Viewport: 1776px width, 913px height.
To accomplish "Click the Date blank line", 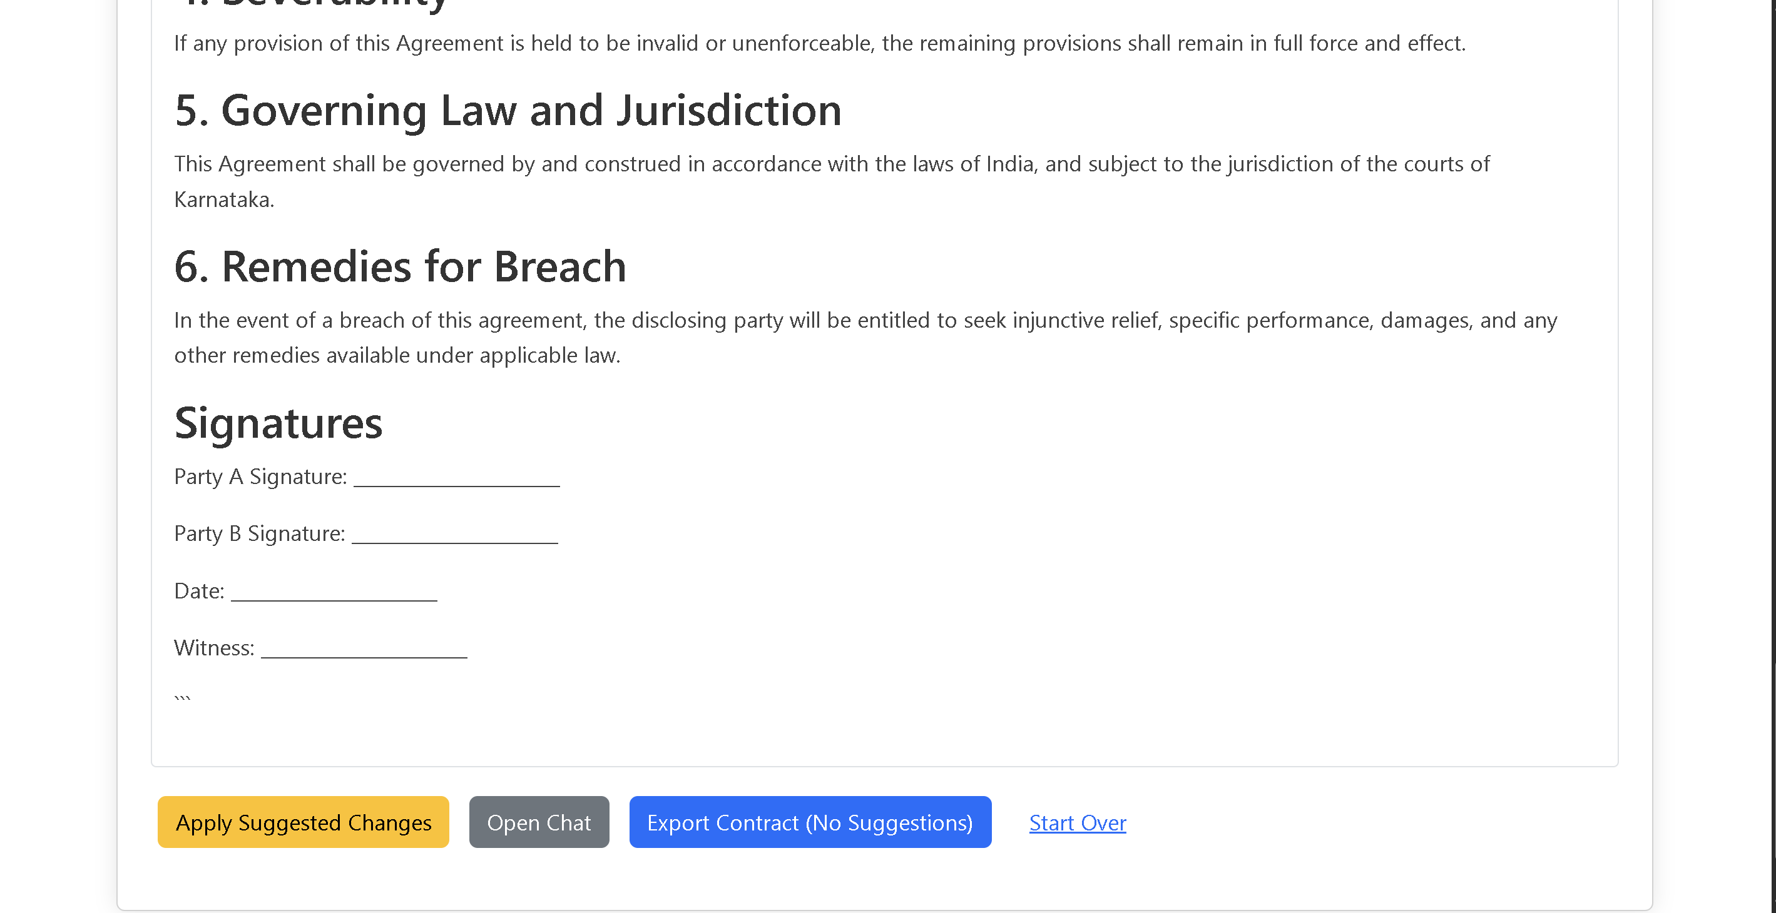I will tap(334, 592).
